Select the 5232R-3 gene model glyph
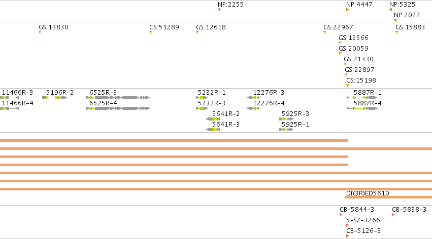 202,108
